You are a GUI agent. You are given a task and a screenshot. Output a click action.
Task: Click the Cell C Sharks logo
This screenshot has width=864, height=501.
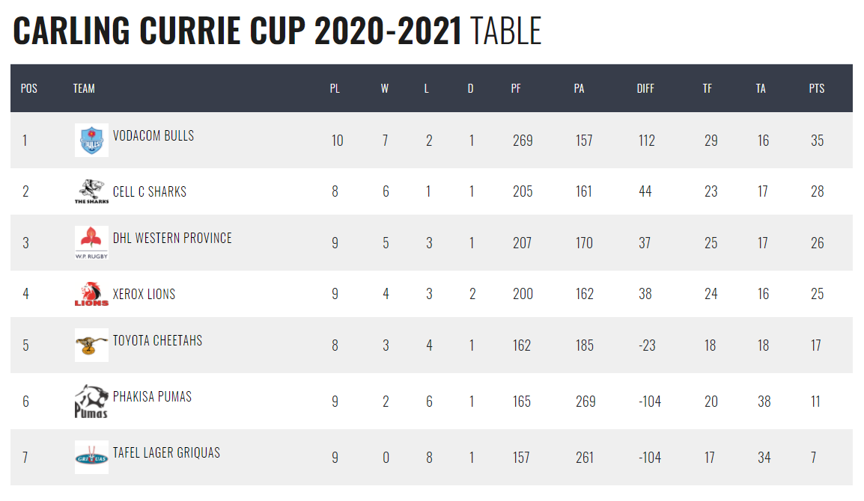click(x=91, y=191)
